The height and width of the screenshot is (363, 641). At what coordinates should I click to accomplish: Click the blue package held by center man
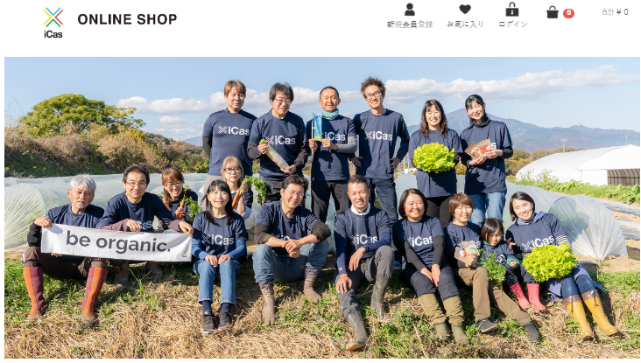317,127
